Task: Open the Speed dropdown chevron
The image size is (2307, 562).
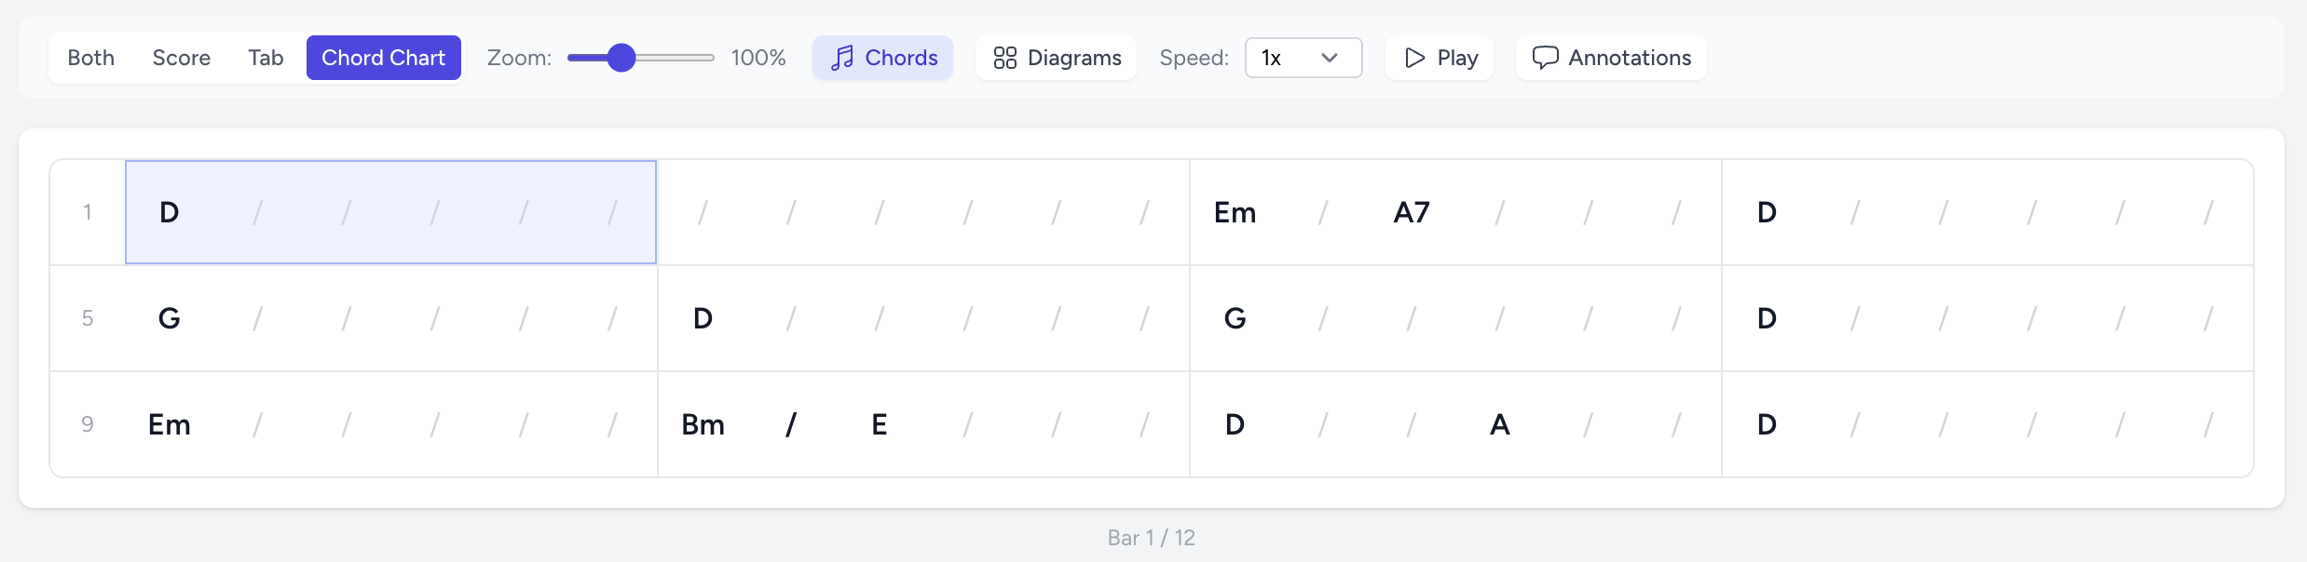Action: pos(1330,58)
